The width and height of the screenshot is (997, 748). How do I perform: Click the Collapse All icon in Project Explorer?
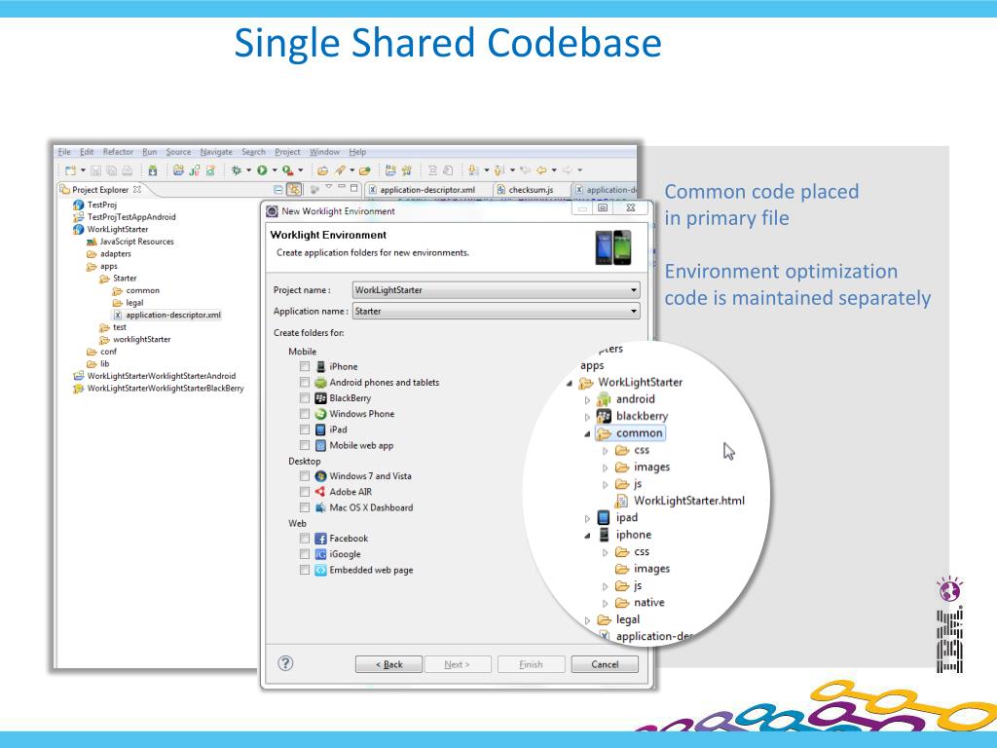[277, 189]
